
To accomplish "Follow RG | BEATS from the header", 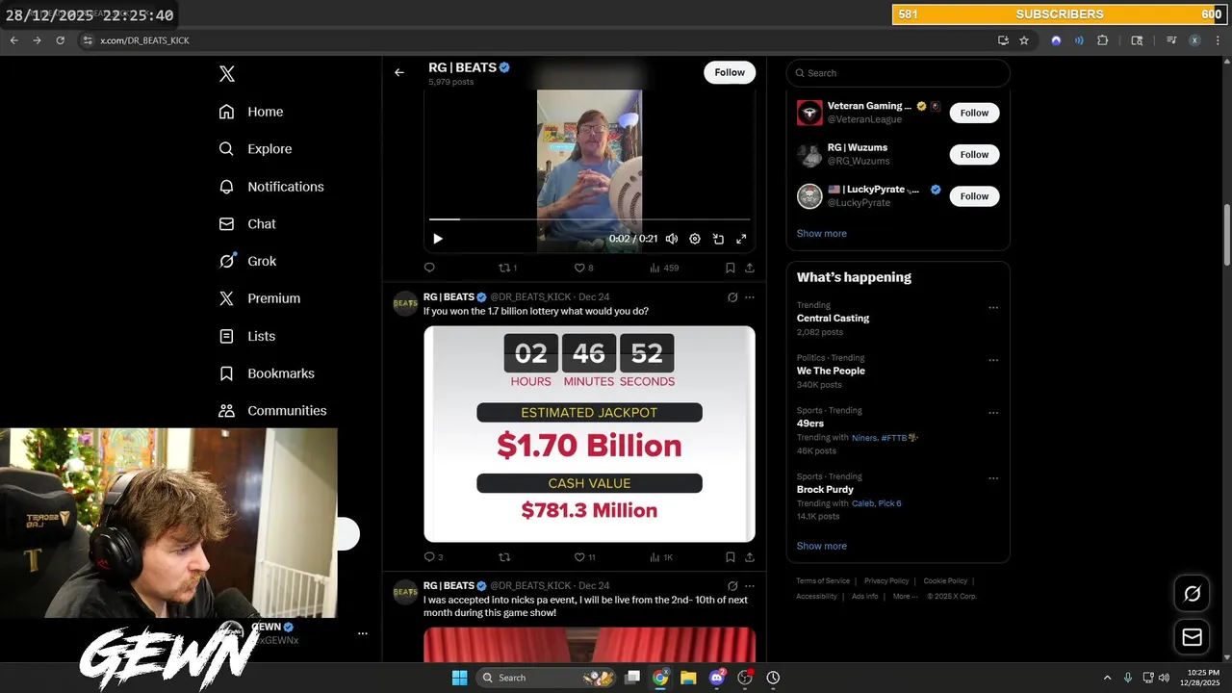I will click(730, 72).
